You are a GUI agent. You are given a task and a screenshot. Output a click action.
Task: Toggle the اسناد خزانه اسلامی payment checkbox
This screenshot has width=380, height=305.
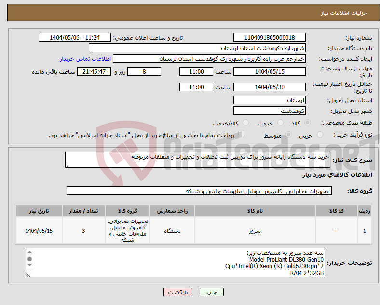pyautogui.click(x=242, y=134)
